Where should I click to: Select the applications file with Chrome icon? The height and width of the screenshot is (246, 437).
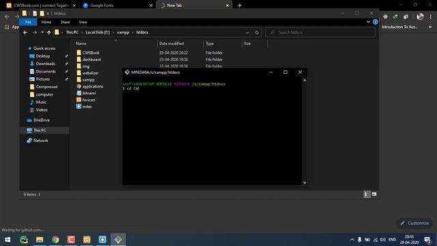click(x=93, y=87)
